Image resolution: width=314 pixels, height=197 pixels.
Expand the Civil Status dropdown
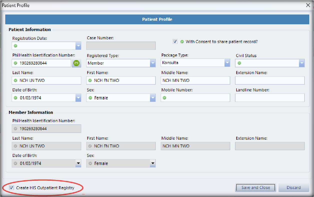(301, 63)
